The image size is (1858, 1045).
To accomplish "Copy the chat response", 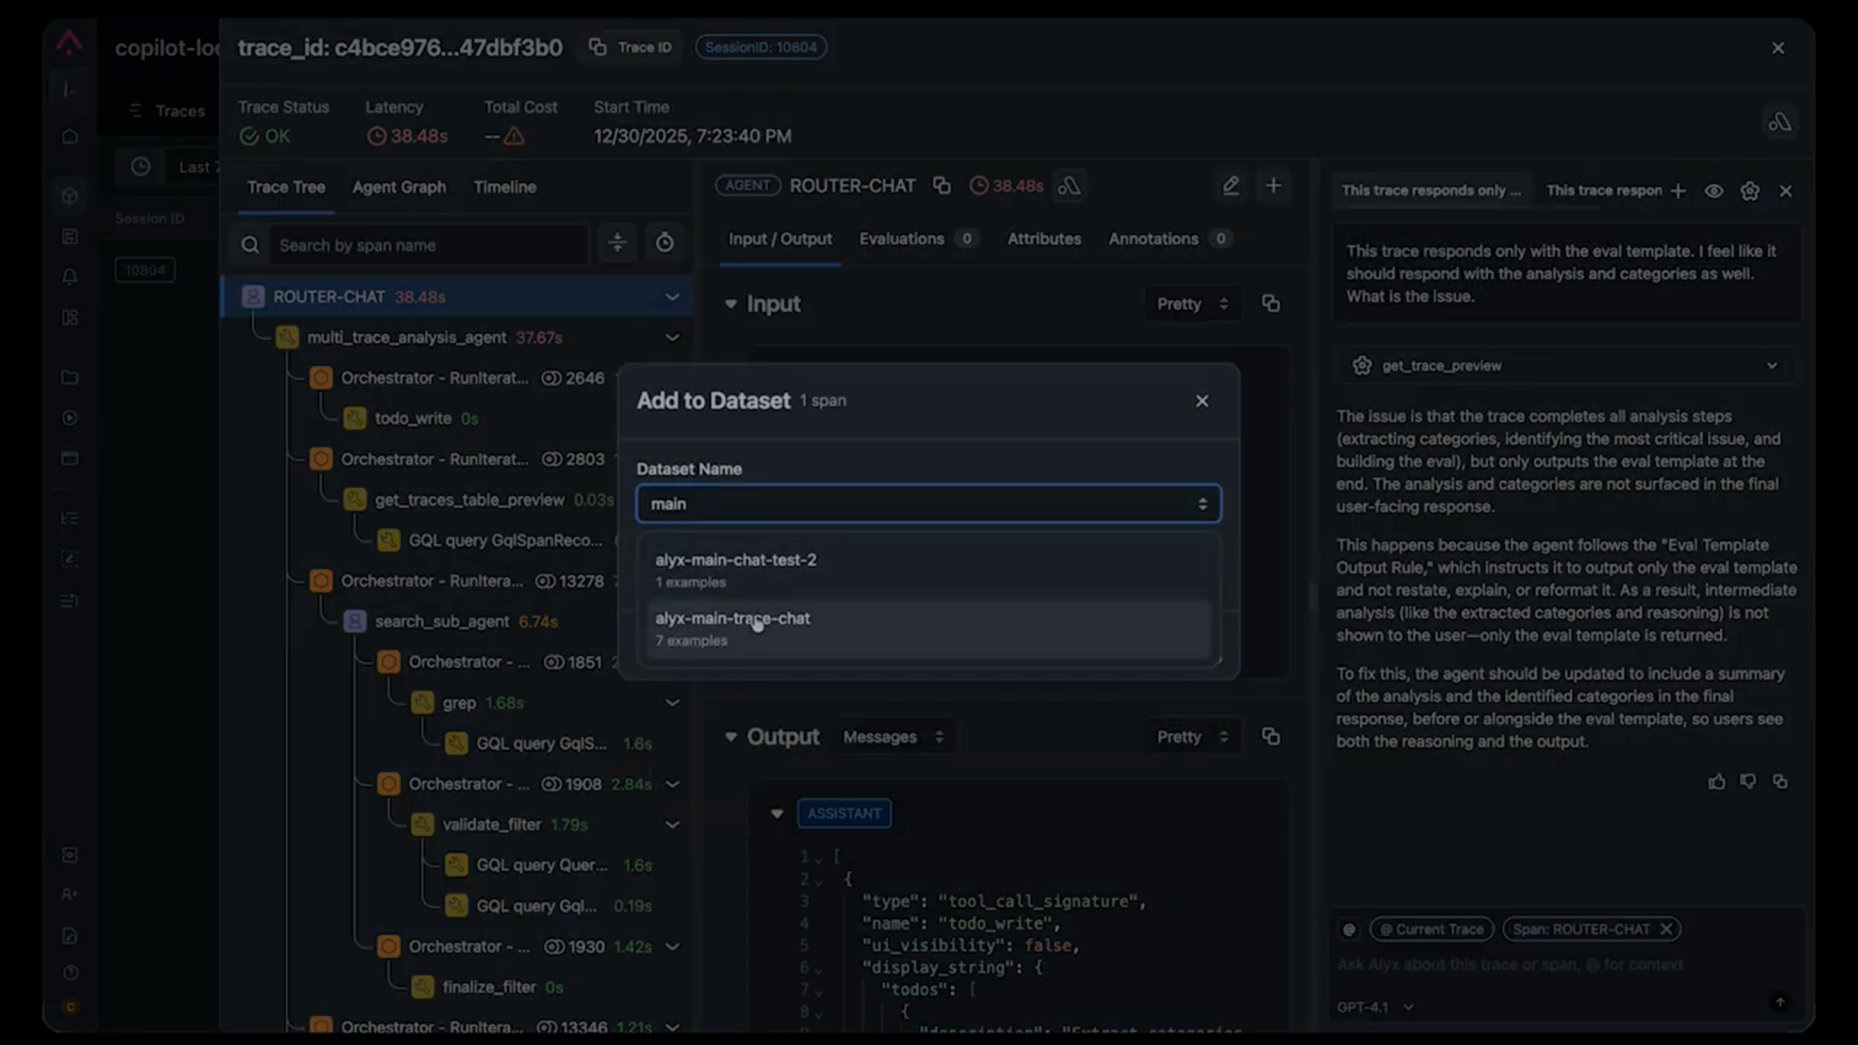I will [x=1780, y=782].
